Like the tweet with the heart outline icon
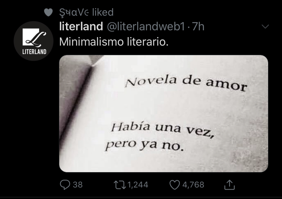Viewport: 282px width, 199px height. tap(175, 185)
